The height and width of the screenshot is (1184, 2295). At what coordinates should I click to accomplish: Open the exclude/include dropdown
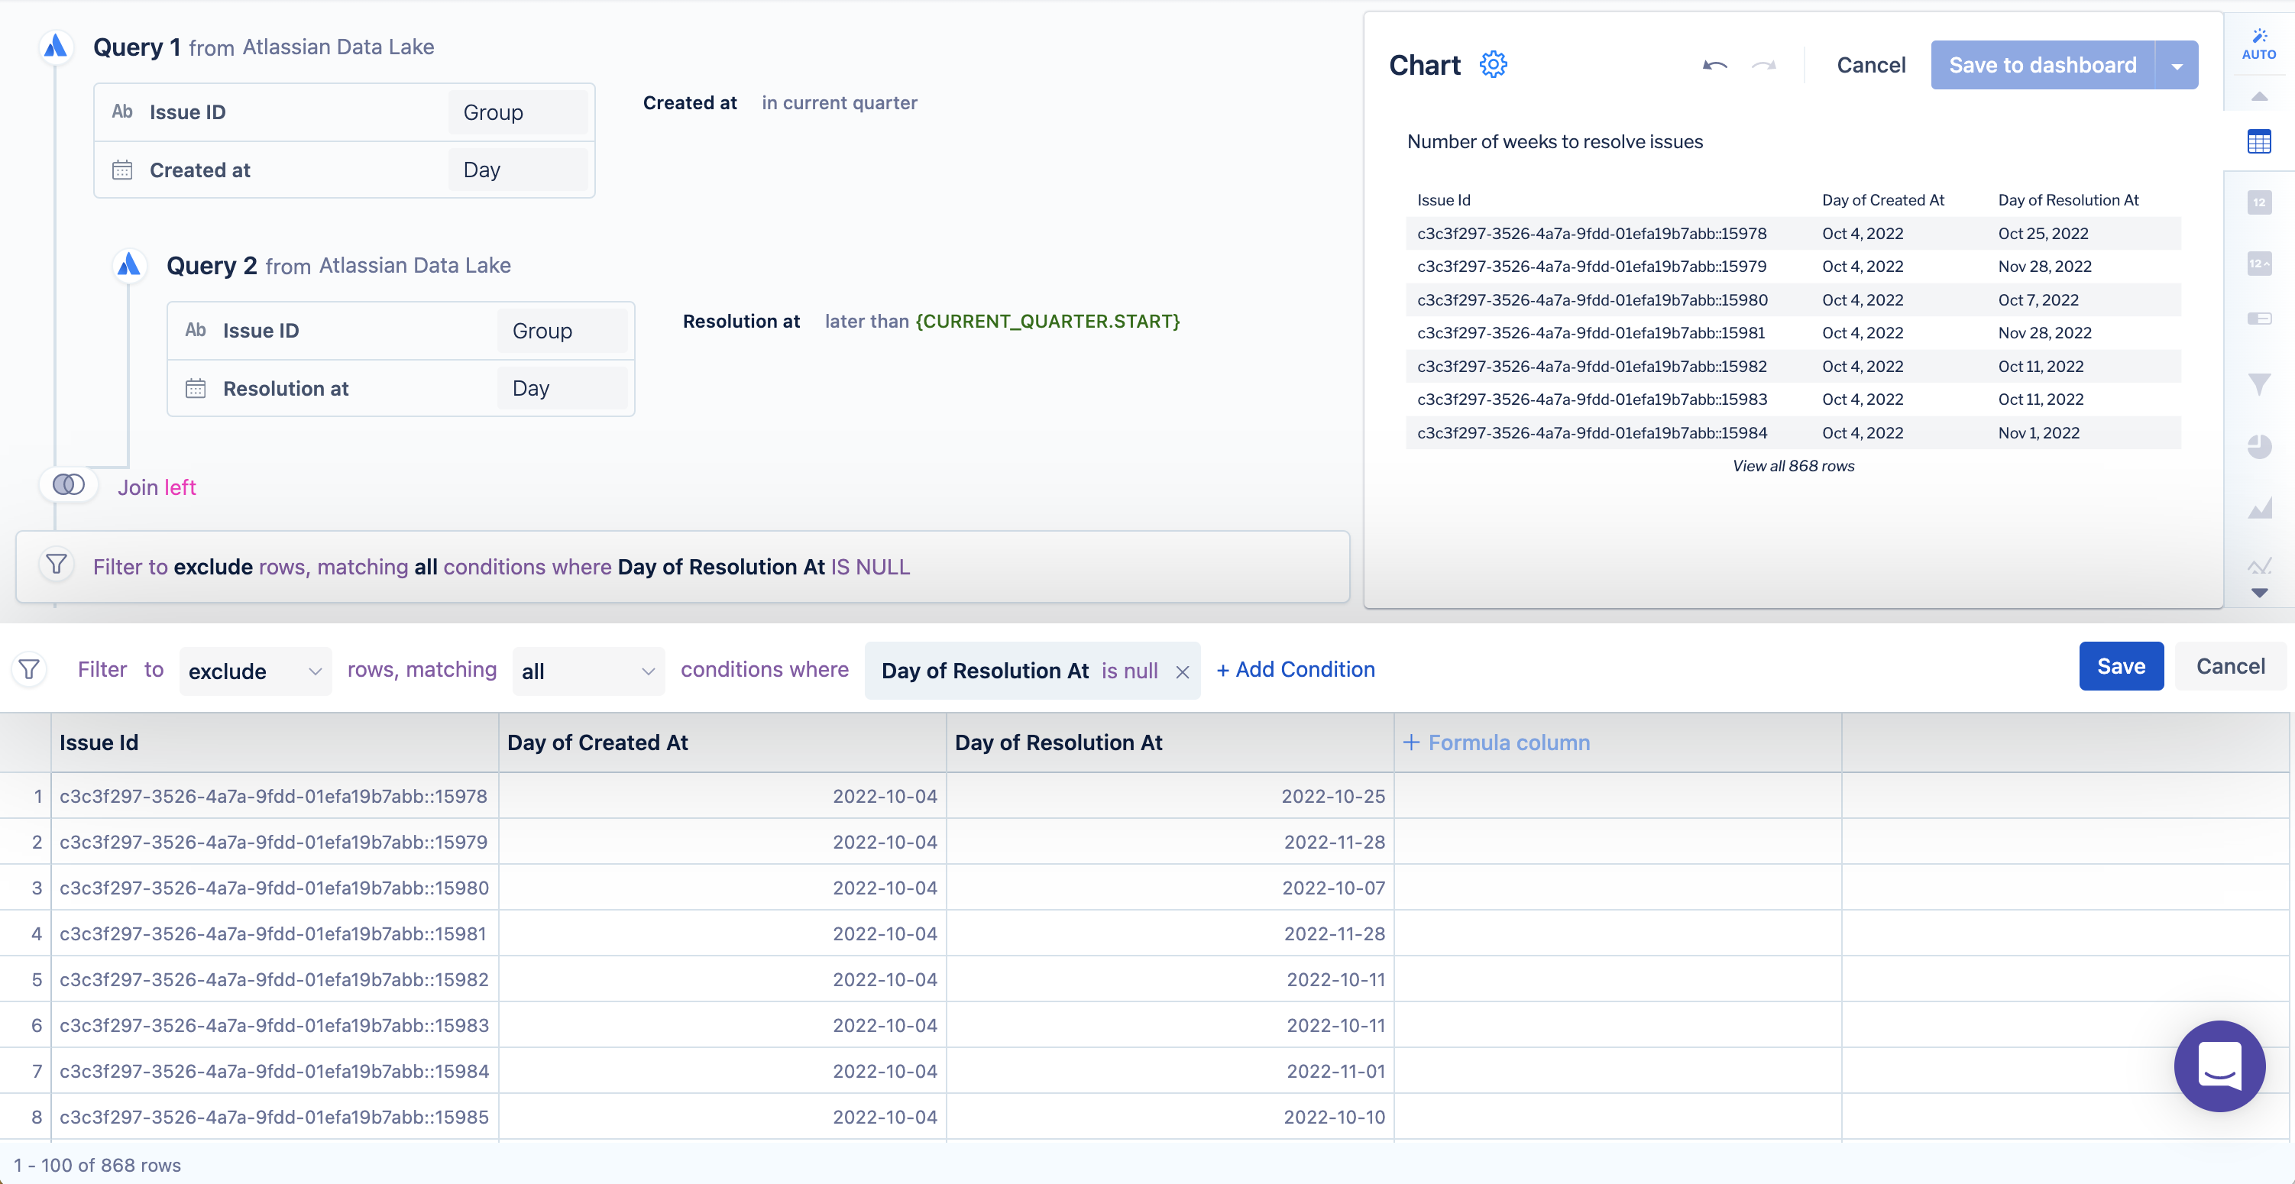tap(255, 671)
